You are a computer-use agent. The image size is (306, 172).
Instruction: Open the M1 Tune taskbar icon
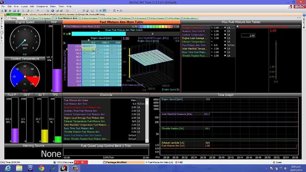point(64,168)
